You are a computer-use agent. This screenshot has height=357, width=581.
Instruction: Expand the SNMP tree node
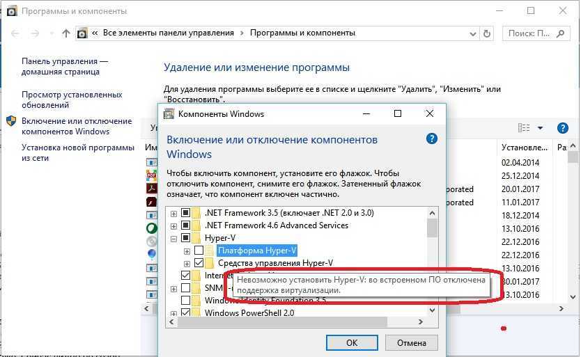click(173, 289)
